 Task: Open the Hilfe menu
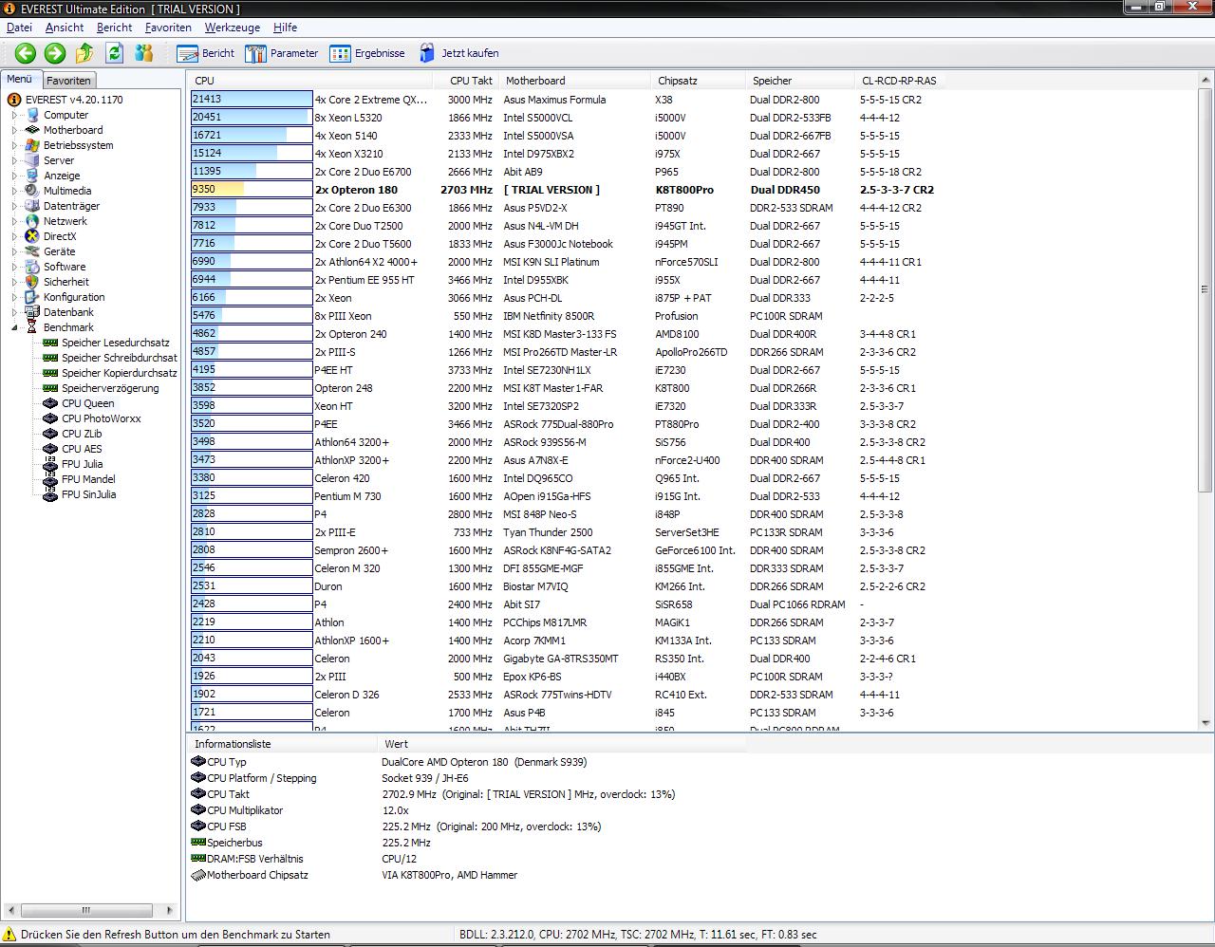pos(285,28)
